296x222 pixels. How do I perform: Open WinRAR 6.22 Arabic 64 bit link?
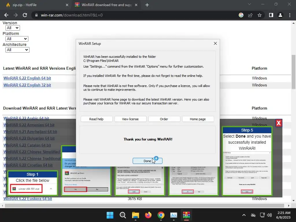tap(26, 118)
